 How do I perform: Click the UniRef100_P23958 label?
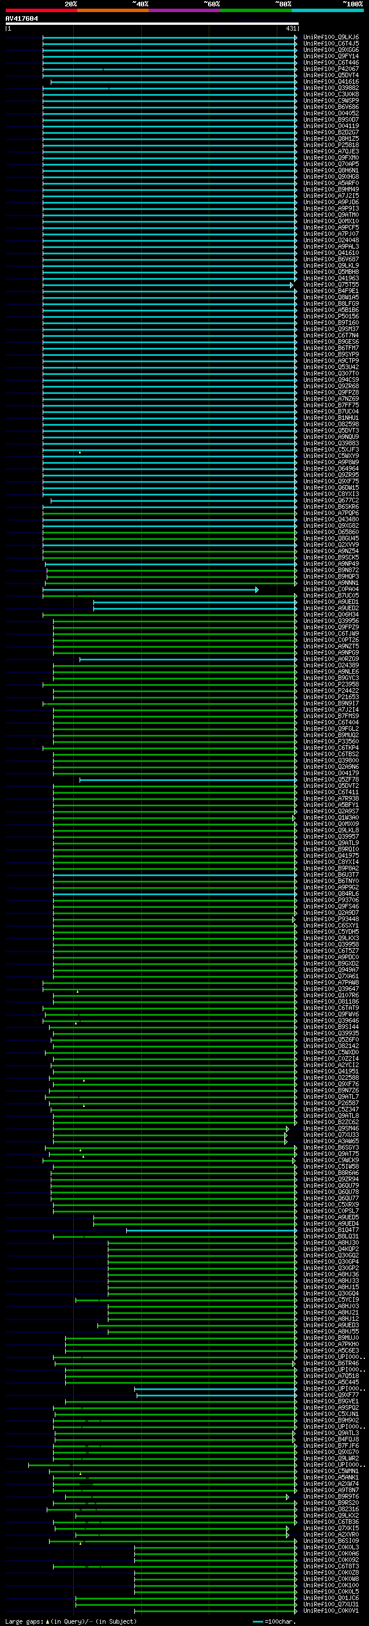[331, 684]
